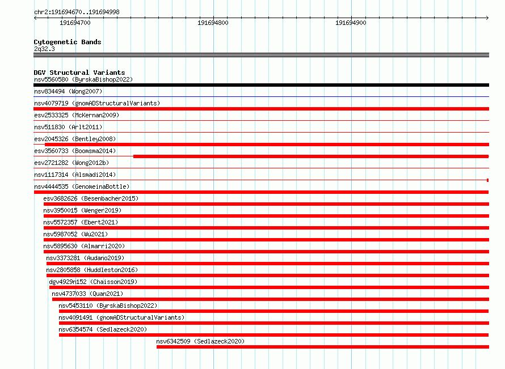Click the nsv5560580 (ByrskaBishop2022) variant label

tap(83, 79)
